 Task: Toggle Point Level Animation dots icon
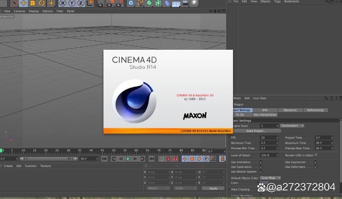pos(213,159)
